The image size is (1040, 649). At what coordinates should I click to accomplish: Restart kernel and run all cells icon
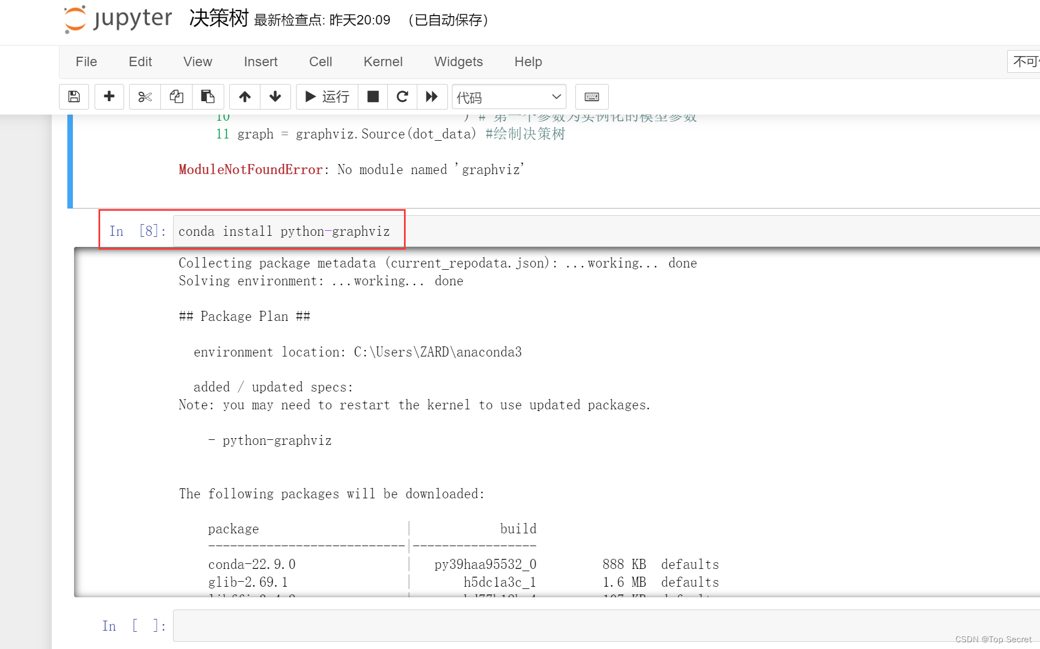pos(432,96)
